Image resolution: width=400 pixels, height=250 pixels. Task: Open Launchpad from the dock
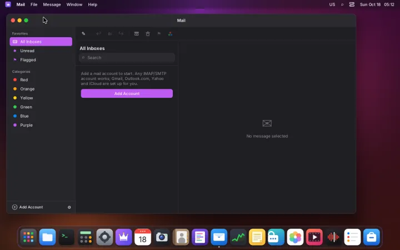[x=28, y=237]
